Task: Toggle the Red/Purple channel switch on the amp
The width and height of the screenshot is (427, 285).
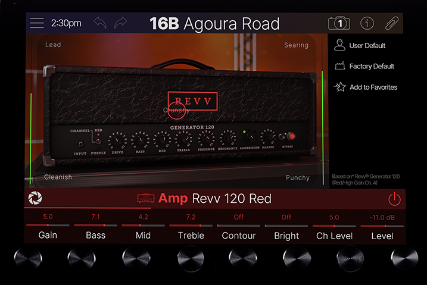Action: click(98, 141)
